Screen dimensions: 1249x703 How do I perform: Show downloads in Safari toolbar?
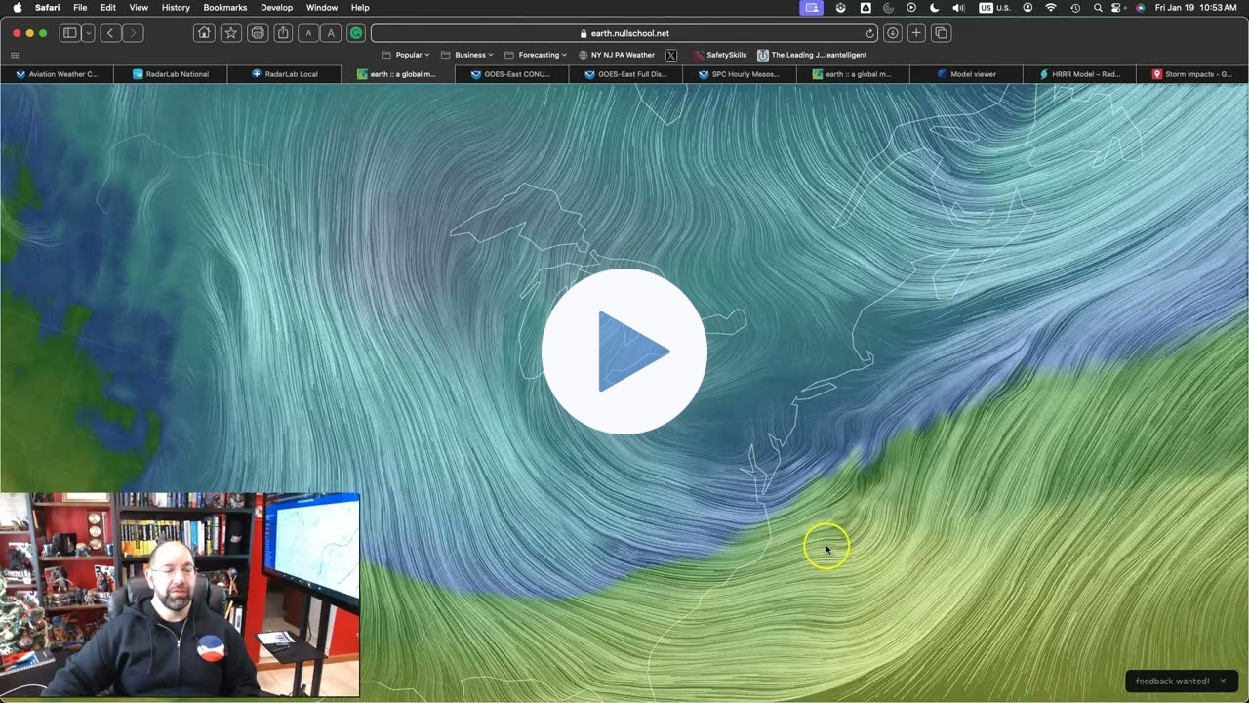pos(892,33)
